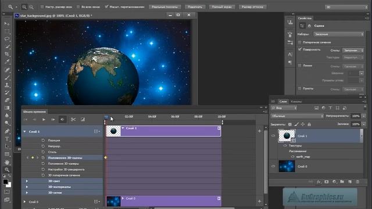Select the Brush tool
The width and height of the screenshot is (372, 209).
(7, 77)
